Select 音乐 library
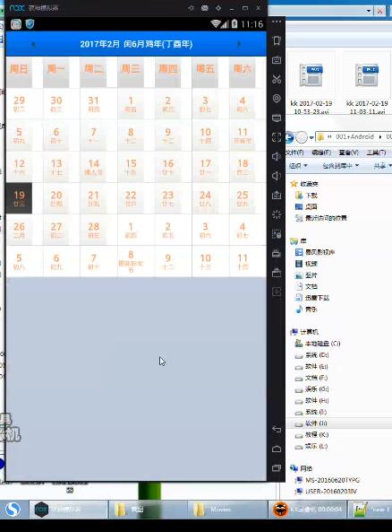 (307, 310)
